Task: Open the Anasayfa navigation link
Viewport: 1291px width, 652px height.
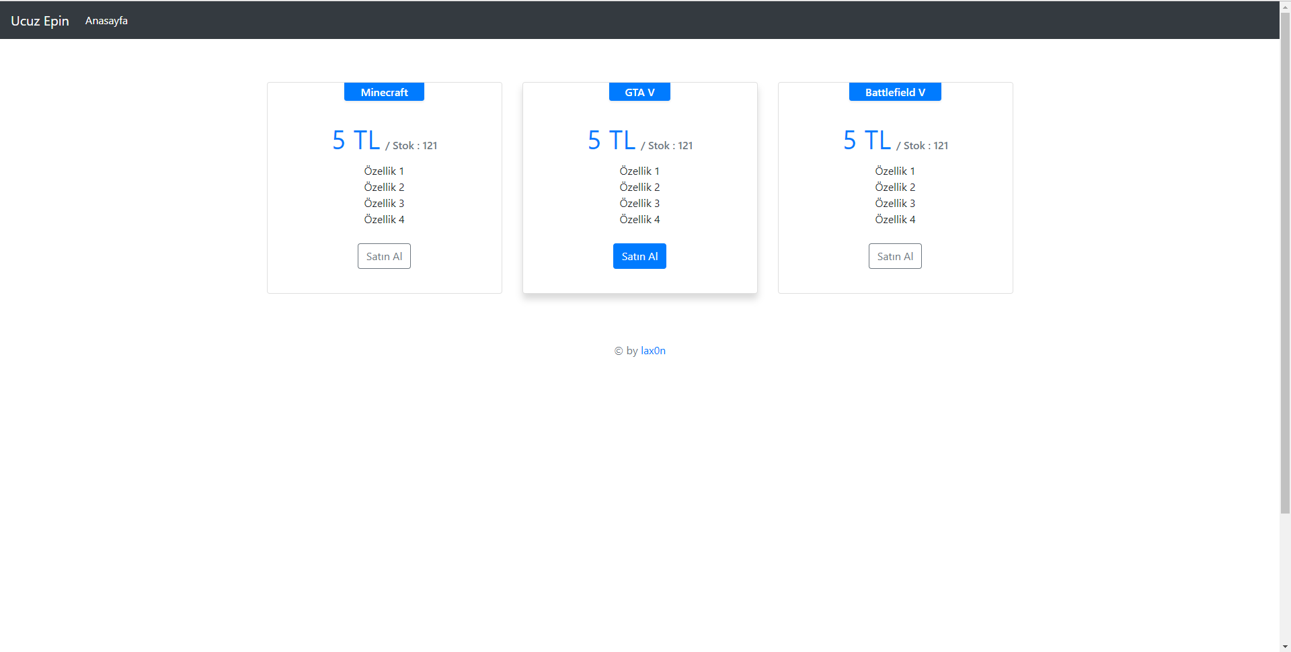Action: [x=106, y=21]
